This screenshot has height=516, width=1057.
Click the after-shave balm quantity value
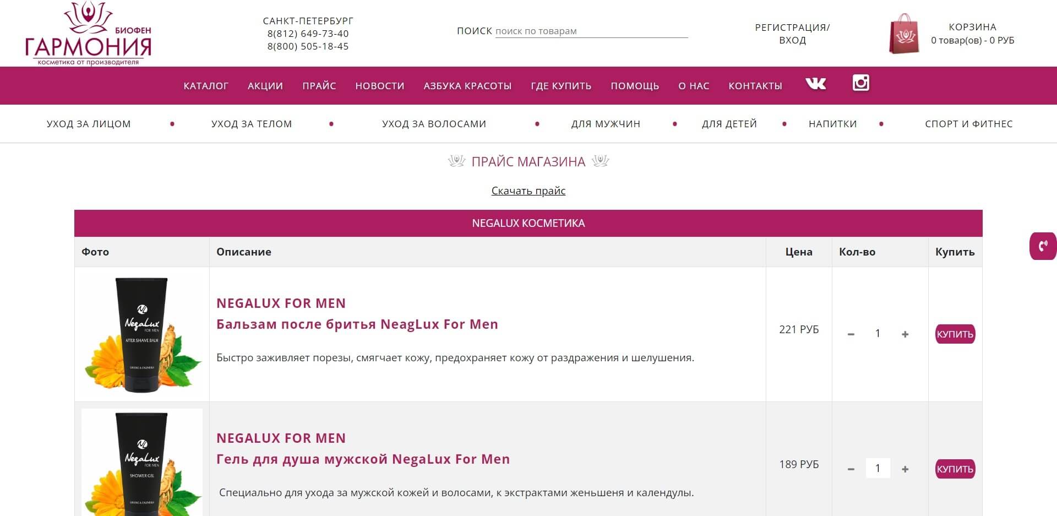coord(878,334)
